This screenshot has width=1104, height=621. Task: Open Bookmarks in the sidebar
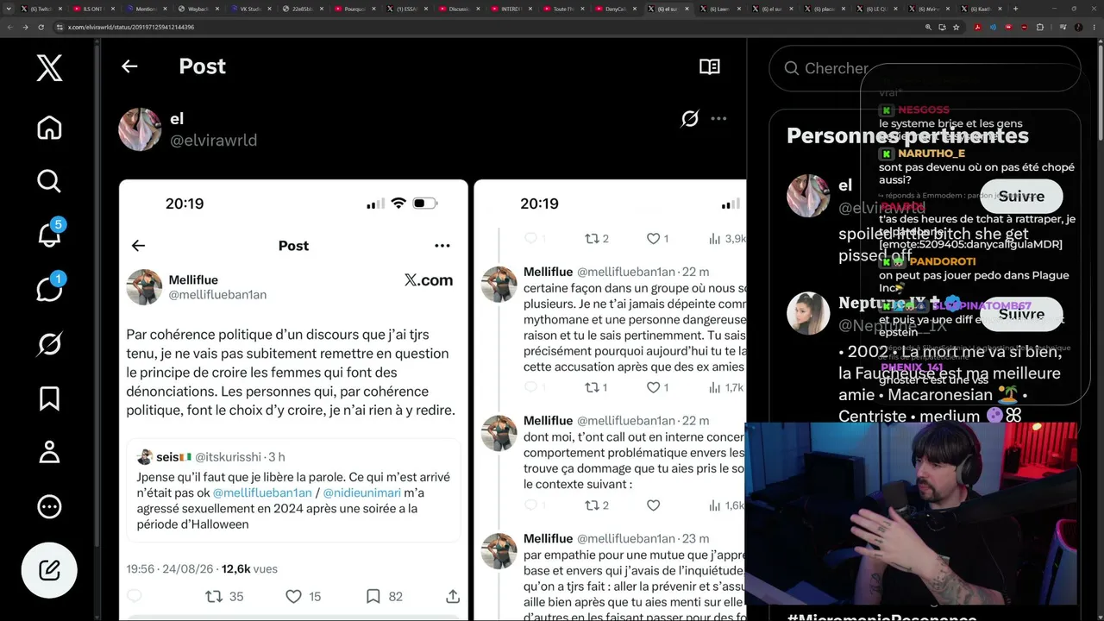tap(49, 398)
